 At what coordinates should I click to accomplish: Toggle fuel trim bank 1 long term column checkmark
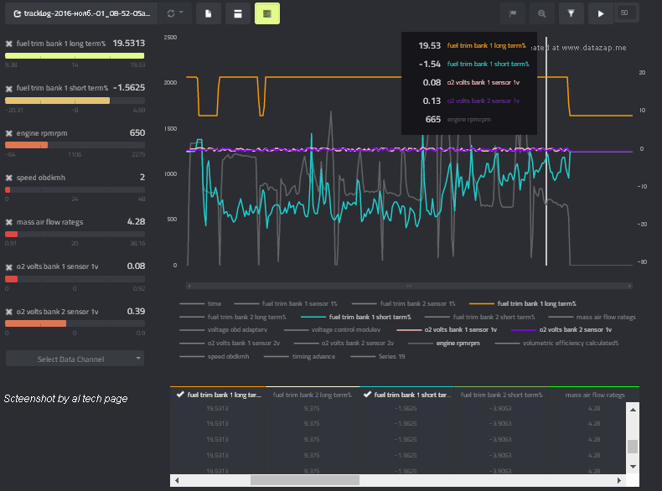point(179,394)
